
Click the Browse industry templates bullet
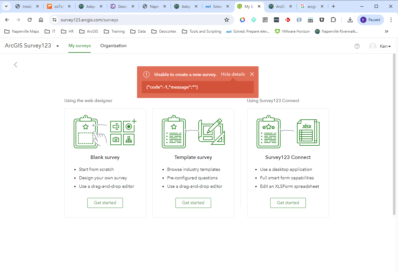pyautogui.click(x=194, y=169)
